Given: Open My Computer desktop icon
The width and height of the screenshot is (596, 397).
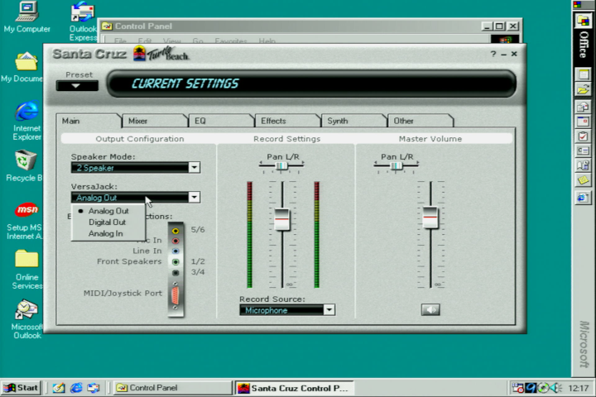Looking at the screenshot, I should 26,17.
